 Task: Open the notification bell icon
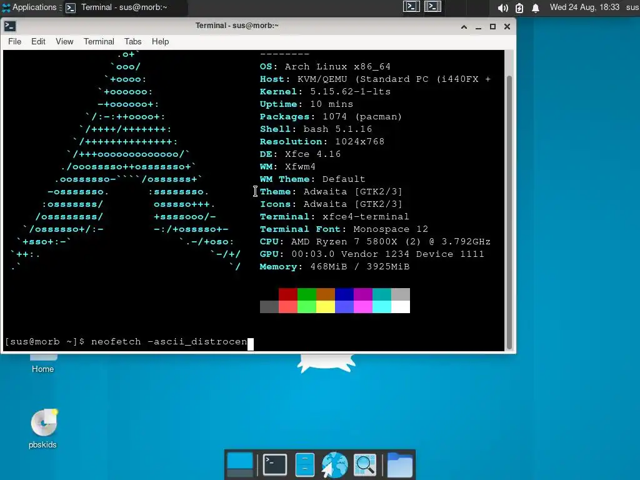(x=536, y=7)
